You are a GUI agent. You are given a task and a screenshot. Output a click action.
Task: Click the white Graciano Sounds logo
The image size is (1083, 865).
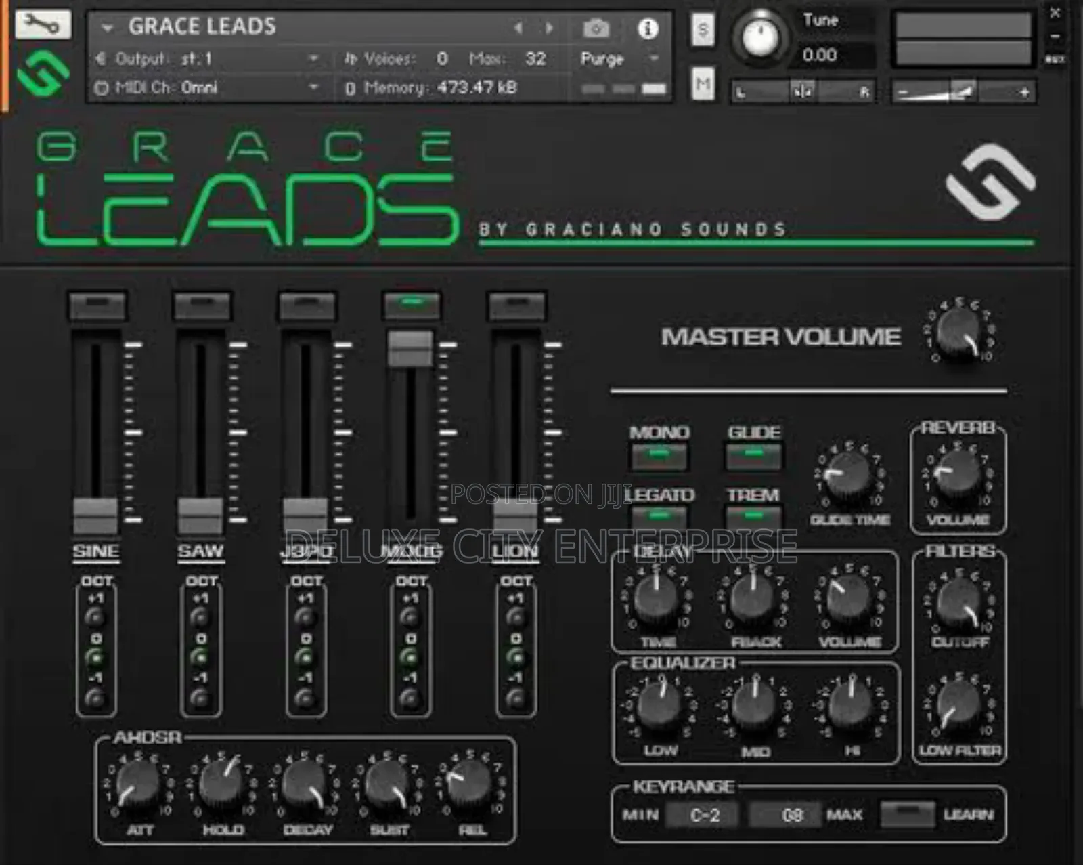990,182
